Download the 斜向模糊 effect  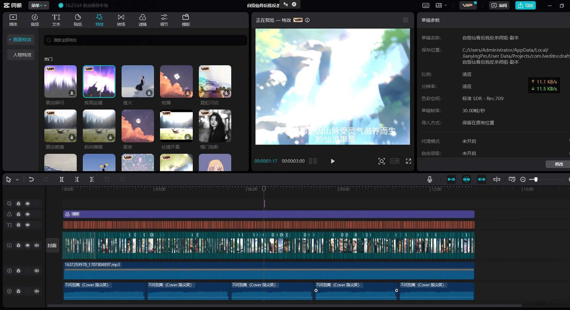pyautogui.click(x=110, y=137)
